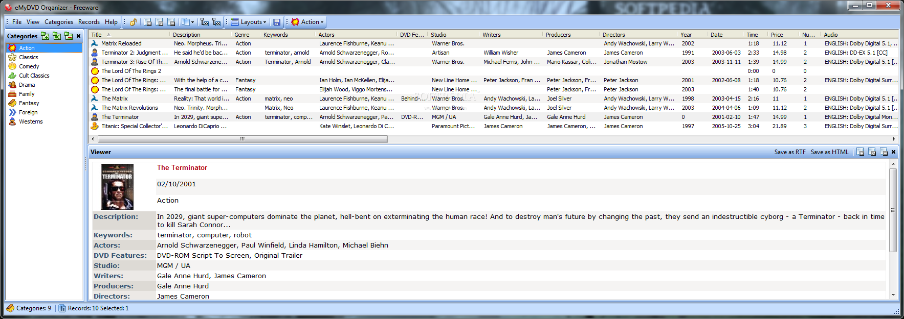
Task: Select the Action category
Action: click(x=45, y=48)
